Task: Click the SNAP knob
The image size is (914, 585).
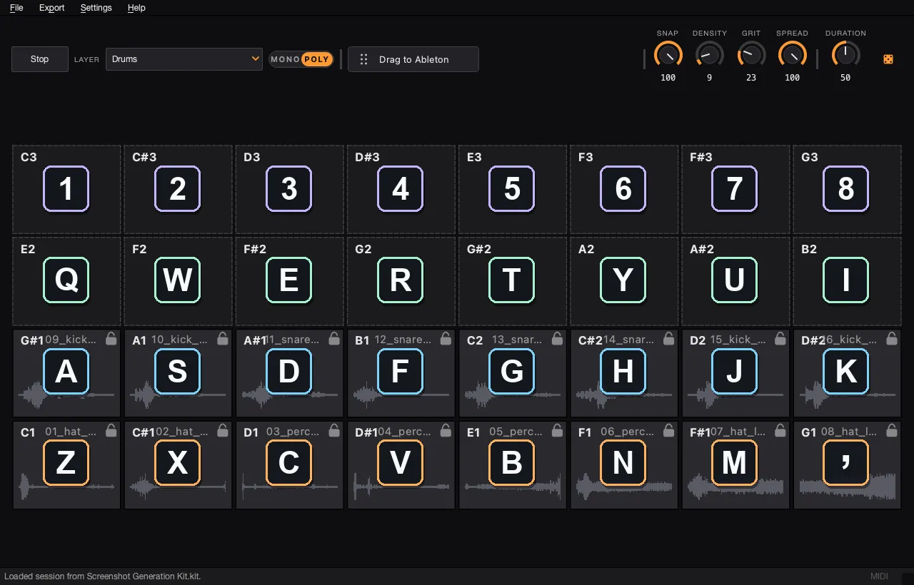Action: coord(668,55)
